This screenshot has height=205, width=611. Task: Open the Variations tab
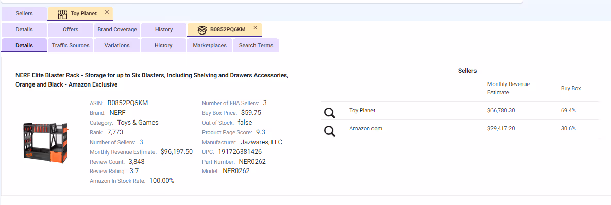(x=117, y=45)
